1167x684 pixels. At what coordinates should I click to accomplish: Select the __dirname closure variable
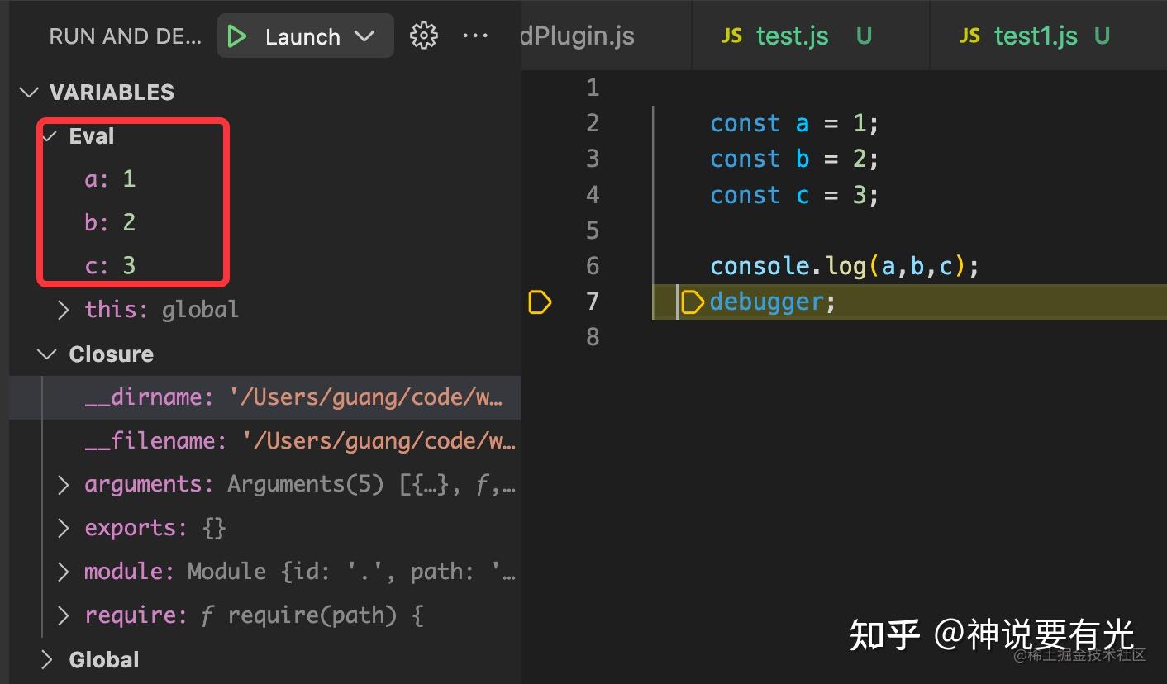pos(149,397)
